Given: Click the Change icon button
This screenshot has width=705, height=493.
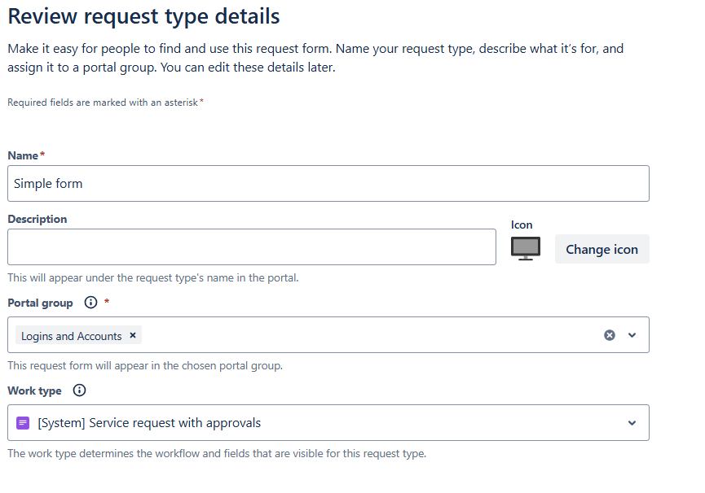Looking at the screenshot, I should (601, 249).
